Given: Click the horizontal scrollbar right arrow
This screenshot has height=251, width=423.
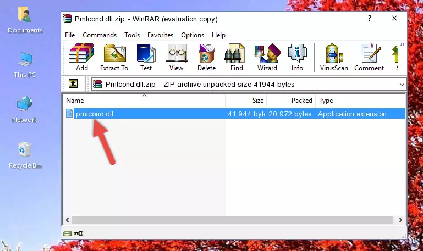Looking at the screenshot, I should pos(400,220).
